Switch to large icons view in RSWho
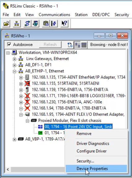Screen dimensions: 132x178 [78, 45]
